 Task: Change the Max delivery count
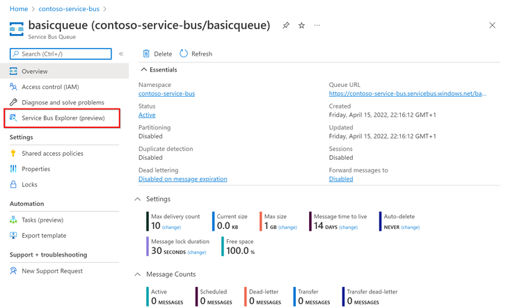coord(171,227)
